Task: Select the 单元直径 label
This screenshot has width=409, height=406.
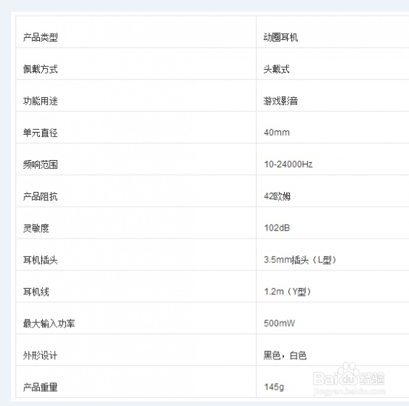Action: [41, 133]
